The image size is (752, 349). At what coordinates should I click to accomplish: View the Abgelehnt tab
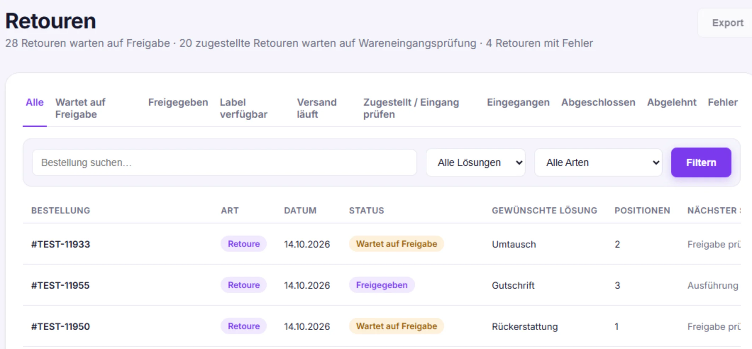point(672,103)
